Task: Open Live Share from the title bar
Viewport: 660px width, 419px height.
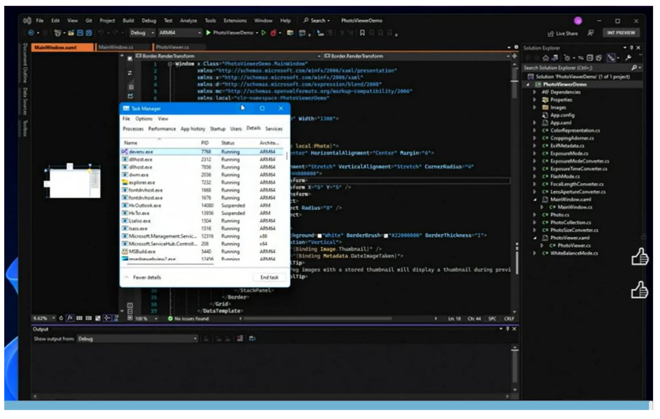Action: [x=563, y=33]
